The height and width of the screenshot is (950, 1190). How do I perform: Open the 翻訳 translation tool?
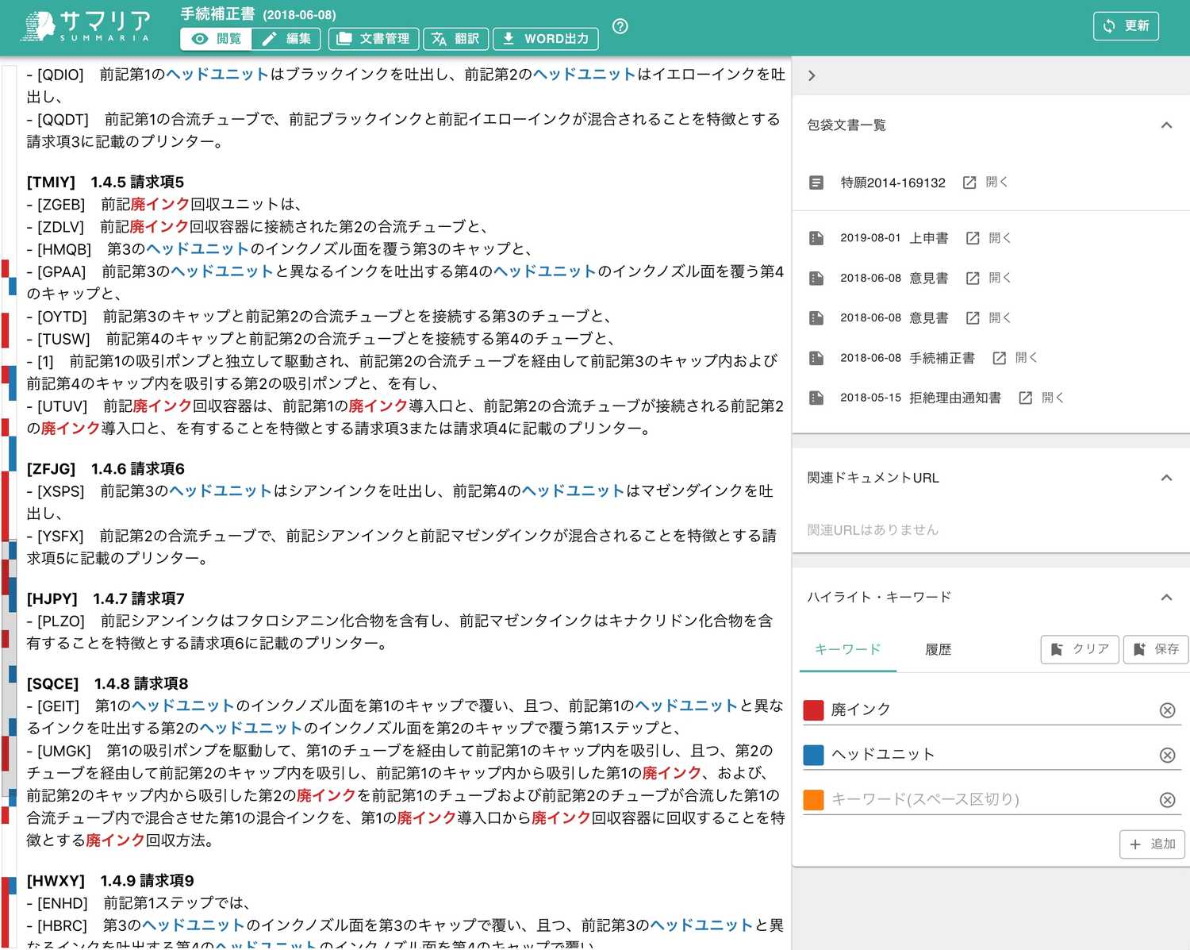pyautogui.click(x=456, y=39)
